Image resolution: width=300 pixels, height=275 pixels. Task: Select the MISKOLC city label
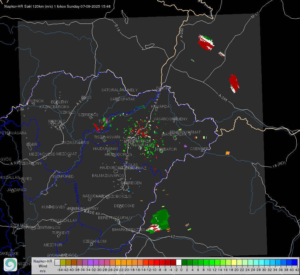pos(57,121)
